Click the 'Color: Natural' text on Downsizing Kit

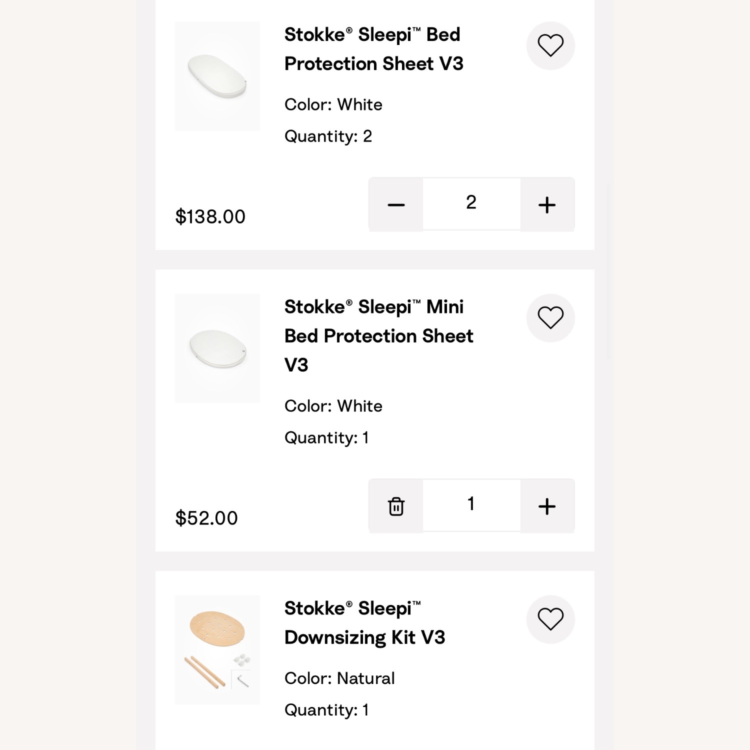[339, 678]
